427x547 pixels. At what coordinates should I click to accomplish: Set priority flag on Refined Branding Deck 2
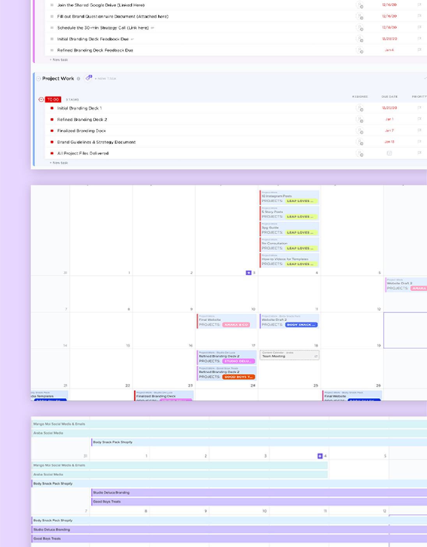(x=419, y=119)
